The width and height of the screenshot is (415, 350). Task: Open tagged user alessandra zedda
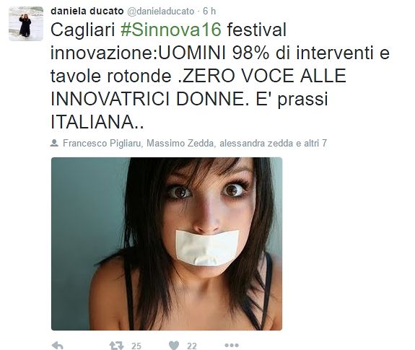tap(256, 143)
